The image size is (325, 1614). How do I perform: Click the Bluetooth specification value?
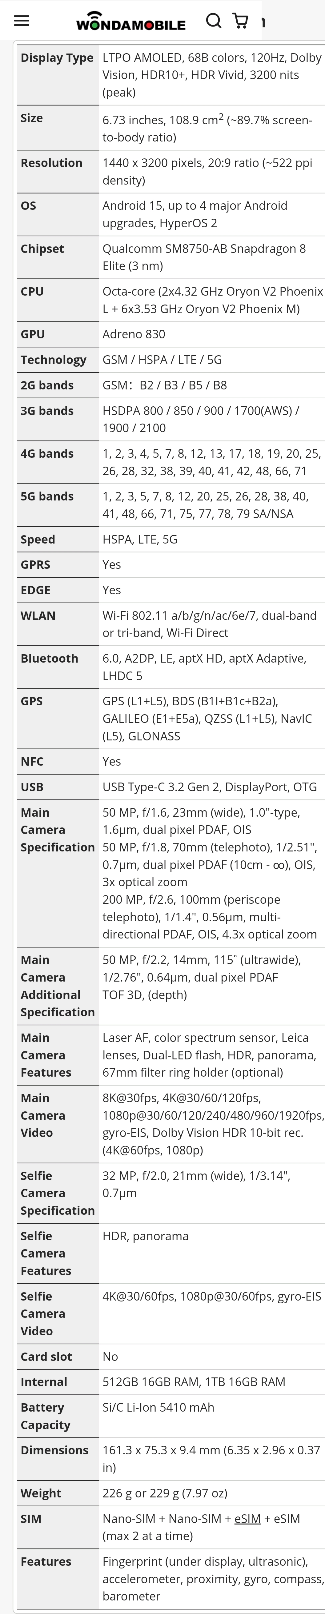pos(204,667)
